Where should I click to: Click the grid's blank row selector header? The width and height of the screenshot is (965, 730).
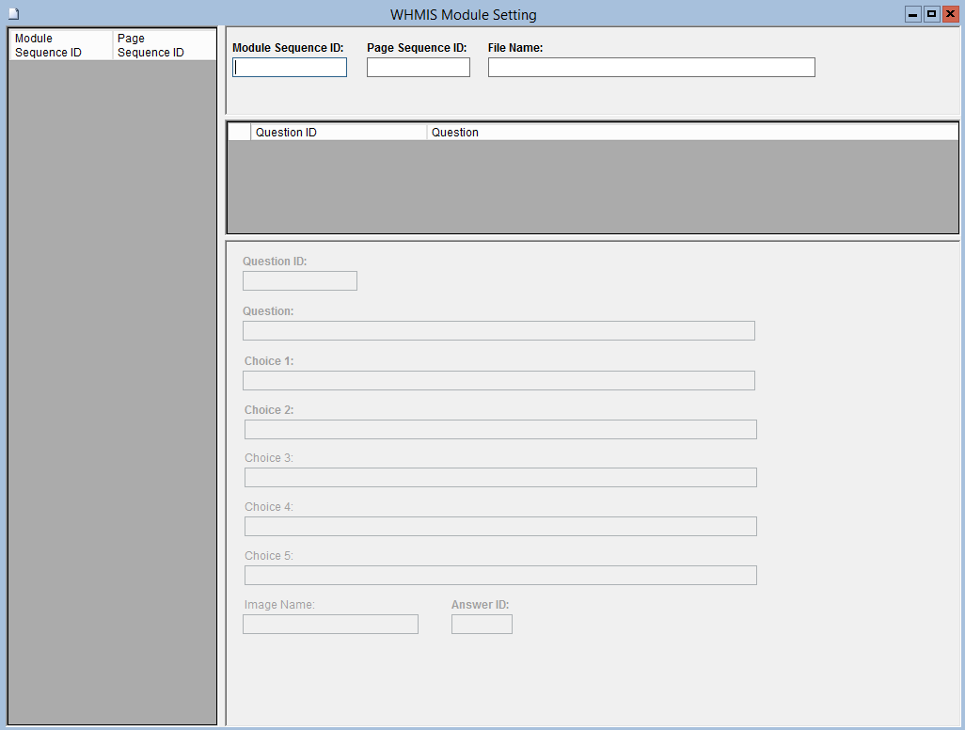[240, 133]
